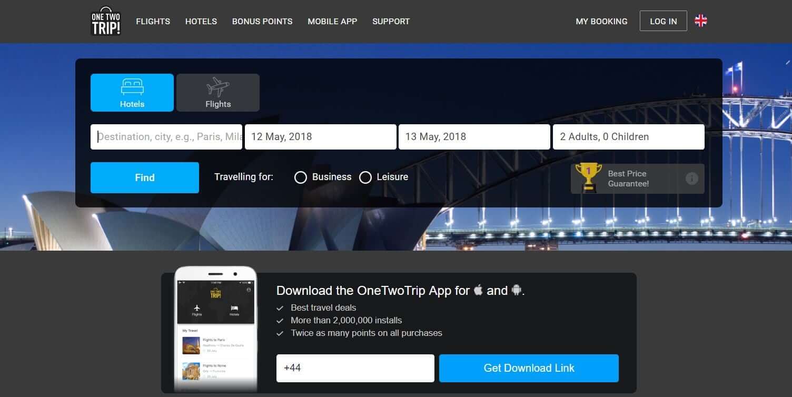Click the phone app preview image
Image resolution: width=792 pixels, height=397 pixels.
pyautogui.click(x=216, y=329)
